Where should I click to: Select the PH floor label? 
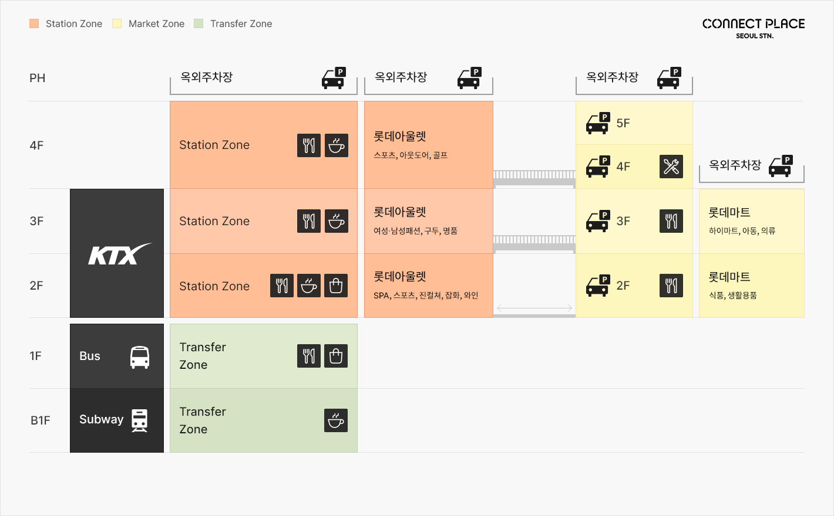pyautogui.click(x=38, y=78)
